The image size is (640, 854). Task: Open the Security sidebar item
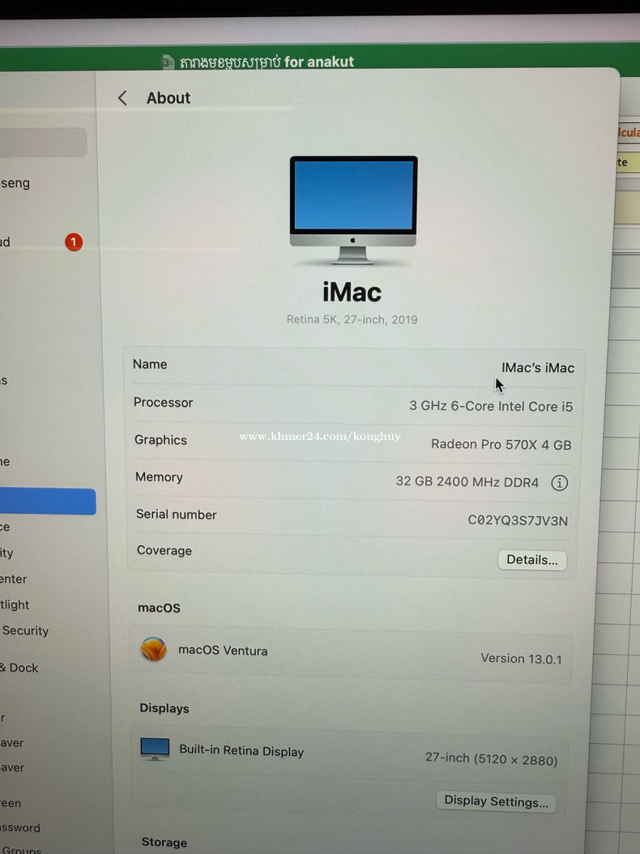click(x=25, y=631)
